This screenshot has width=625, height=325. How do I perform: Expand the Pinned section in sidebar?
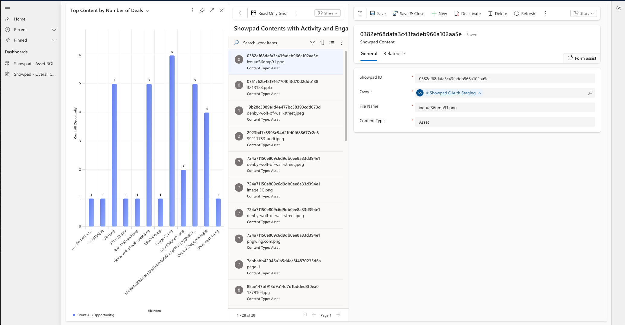click(54, 40)
